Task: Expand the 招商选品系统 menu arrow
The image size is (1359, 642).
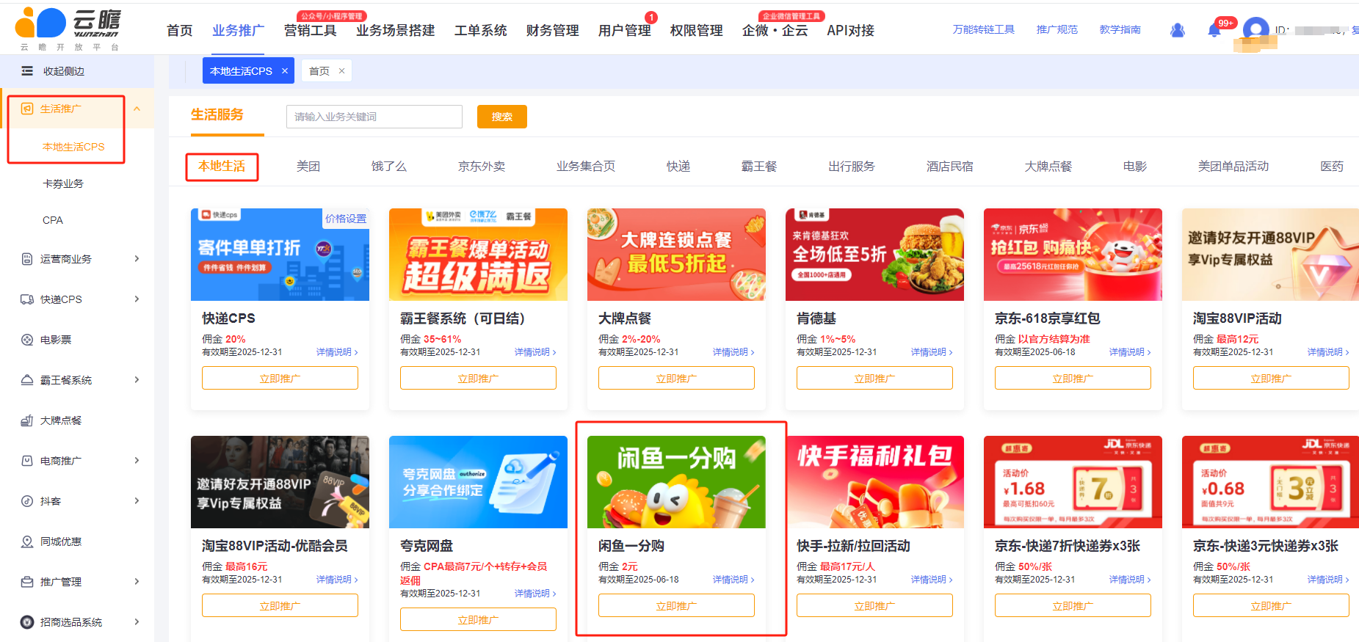Action: click(x=137, y=622)
